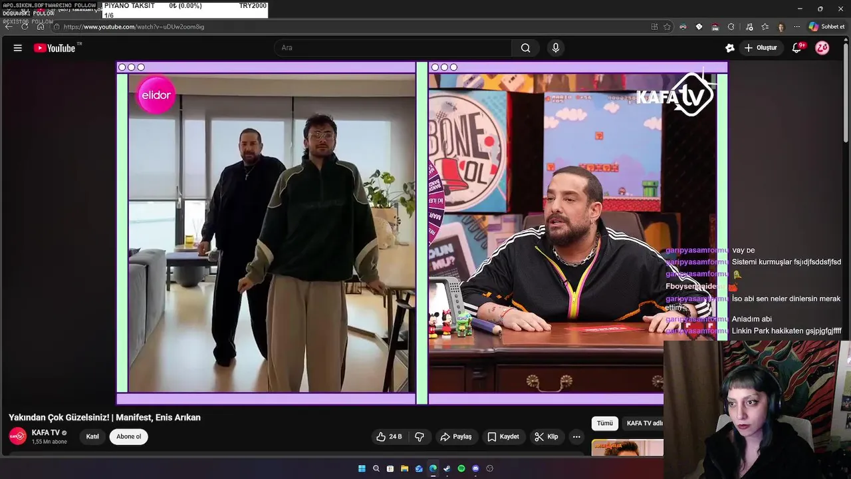Create a clip with Klip button
Screen dimensions: 851x479
[547, 437]
